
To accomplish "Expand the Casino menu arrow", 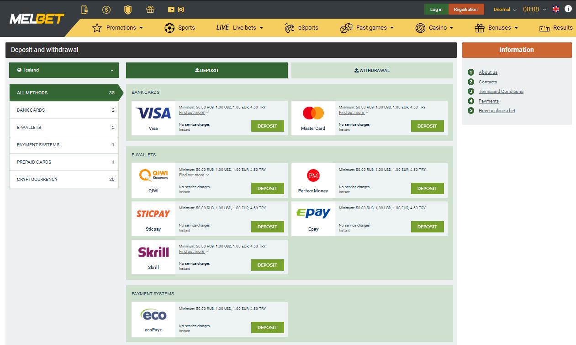I will [451, 28].
